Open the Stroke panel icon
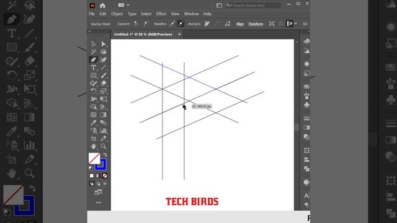Image resolution: width=397 pixels, height=223 pixels. (x=306, y=118)
